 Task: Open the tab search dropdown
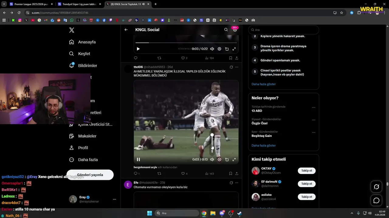coord(4,4)
